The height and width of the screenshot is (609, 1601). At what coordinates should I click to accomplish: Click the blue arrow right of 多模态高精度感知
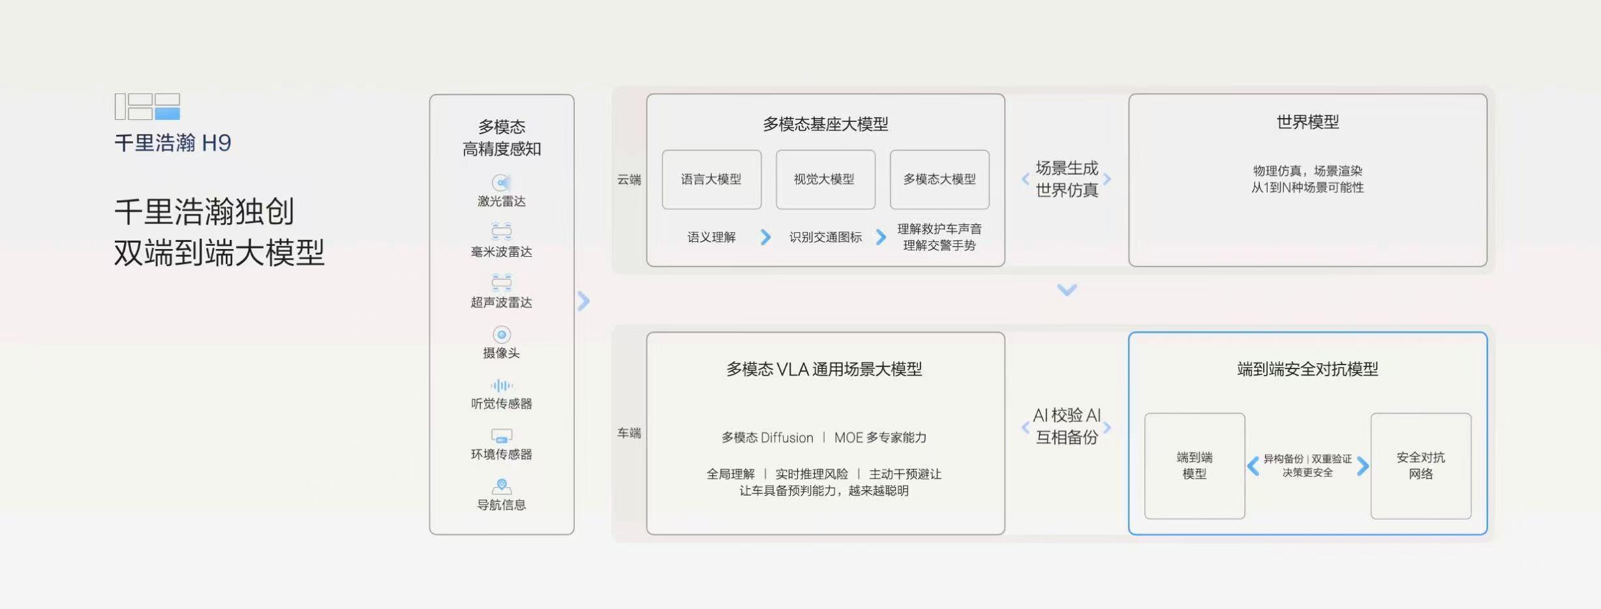[x=584, y=301]
